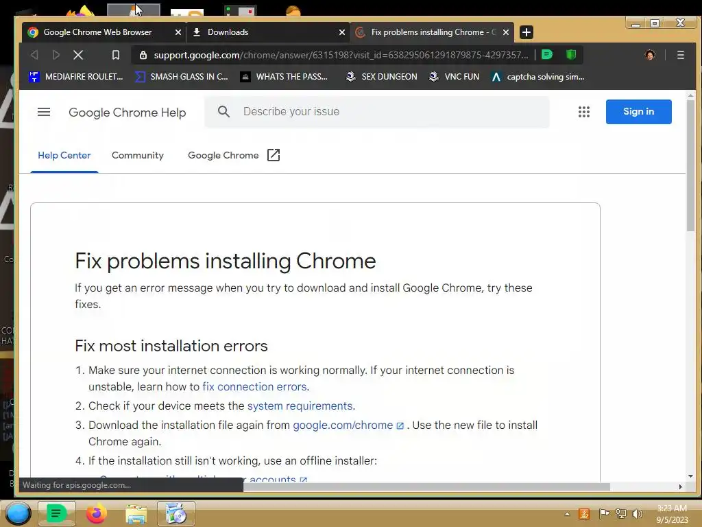Go forward to the next page

point(56,55)
